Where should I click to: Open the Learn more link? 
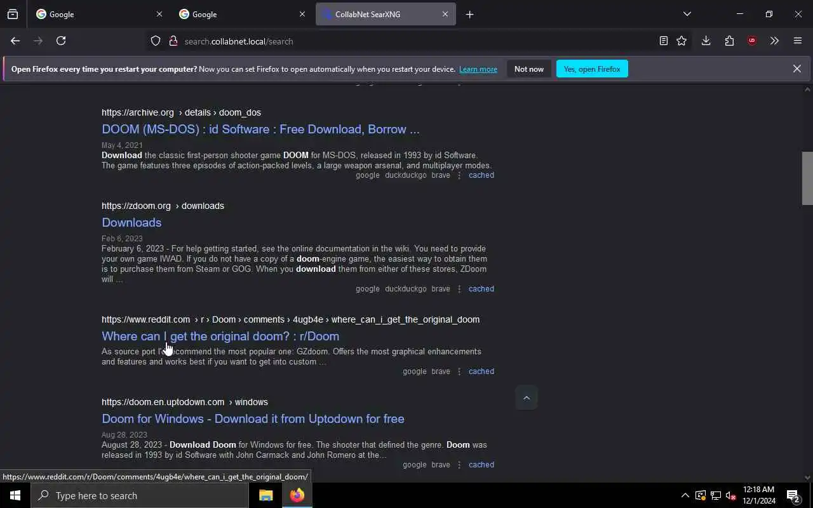478,69
